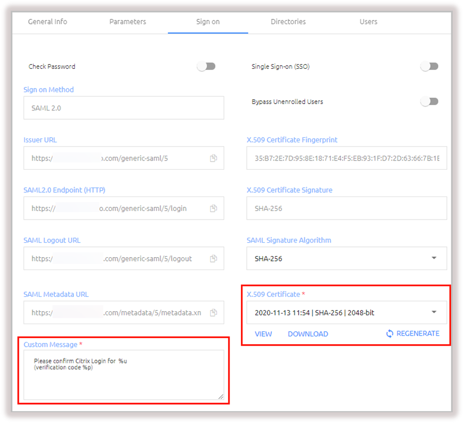
Task: Click the X.509 Certificate Signature SHA-256 field
Action: coord(347,208)
